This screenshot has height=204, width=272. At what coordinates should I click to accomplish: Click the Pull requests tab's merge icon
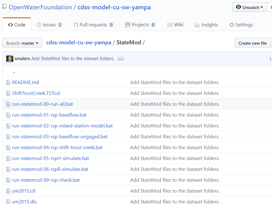(76, 25)
